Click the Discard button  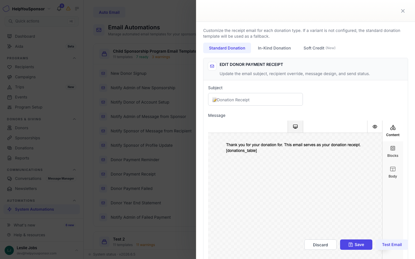pyautogui.click(x=320, y=245)
